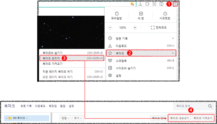Viewport: 217px width, 124px height.
Task: Click the gear icon beside 설정
Action: [110, 75]
